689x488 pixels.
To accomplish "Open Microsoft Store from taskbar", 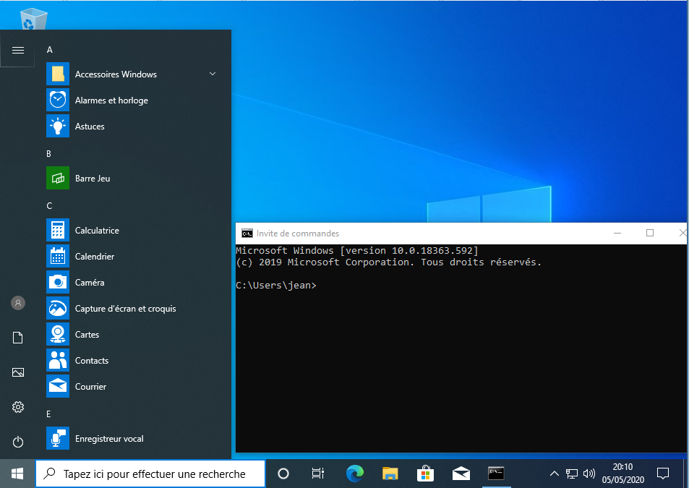I will click(x=425, y=474).
